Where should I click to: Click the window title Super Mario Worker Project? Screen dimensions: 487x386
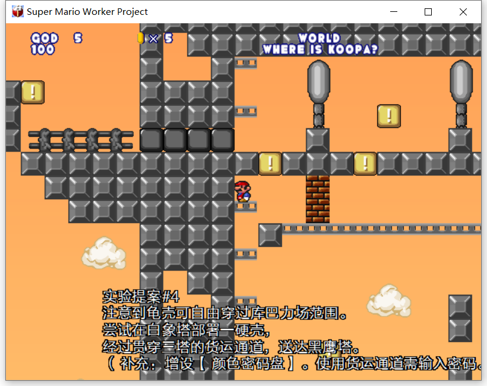pos(87,12)
